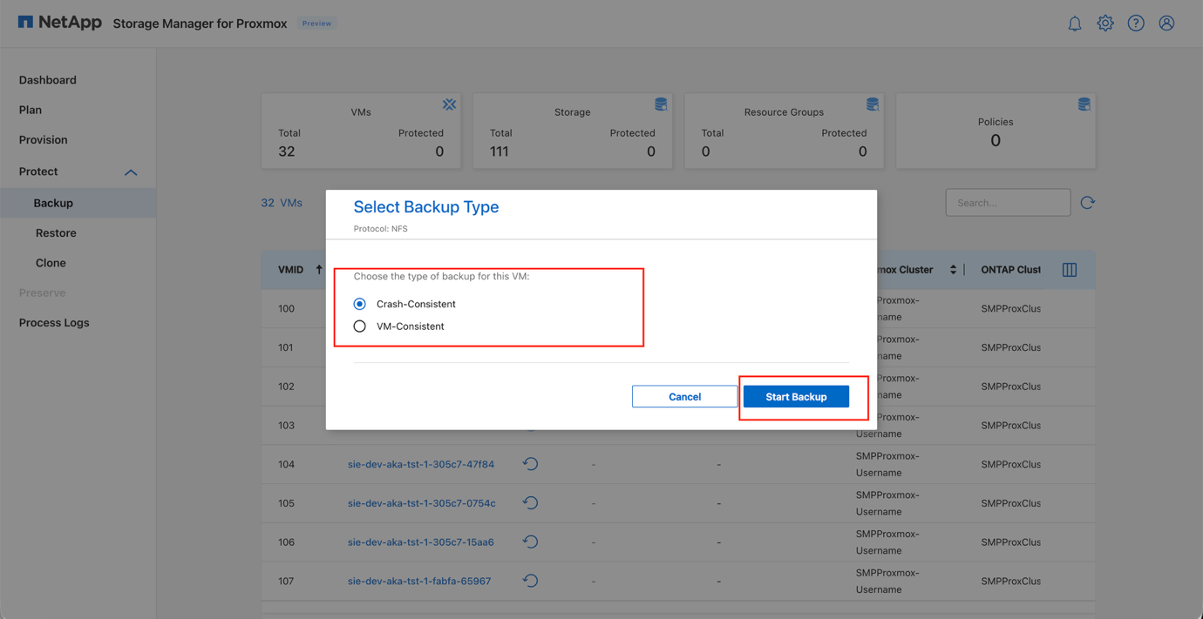Open VM sie-dev-aka-tst-1-305c7-47f84 link
The image size is (1203, 619).
click(x=422, y=464)
